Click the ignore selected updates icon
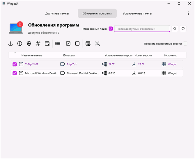Viewport: 195px width, 159px height. tap(88, 44)
